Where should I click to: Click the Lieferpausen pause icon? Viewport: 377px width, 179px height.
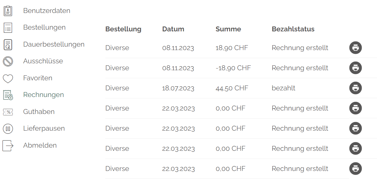pyautogui.click(x=8, y=129)
